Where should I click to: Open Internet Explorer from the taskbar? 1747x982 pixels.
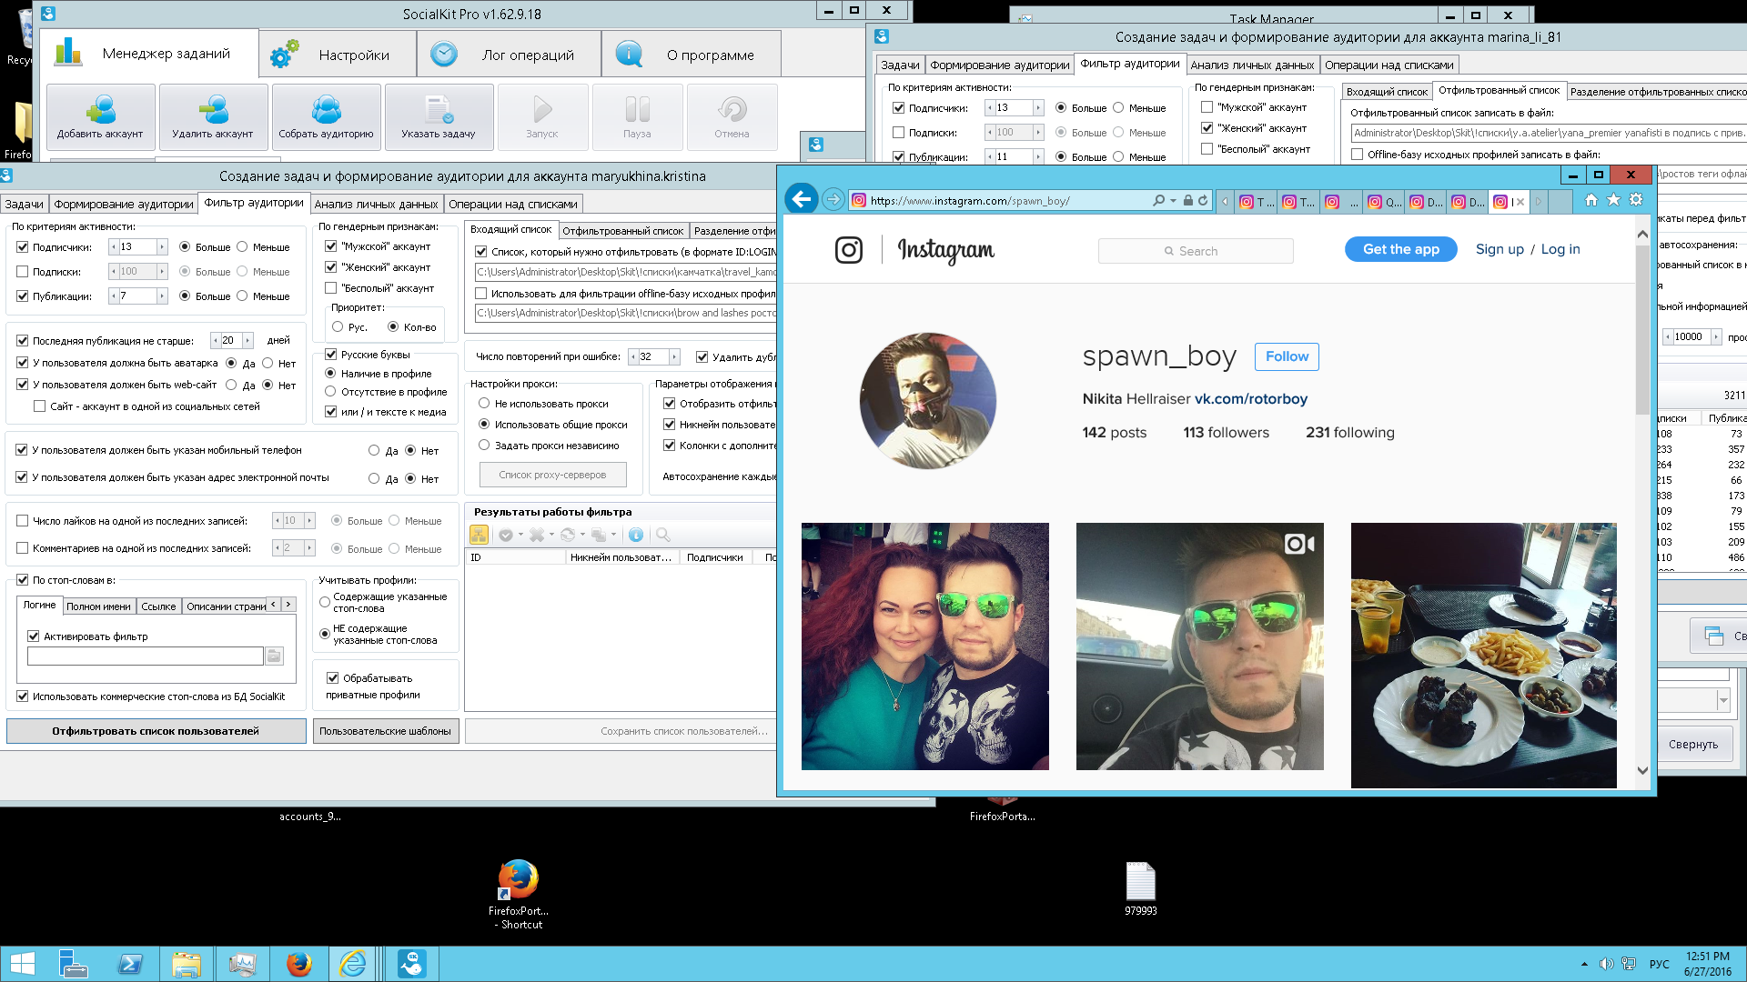point(353,964)
